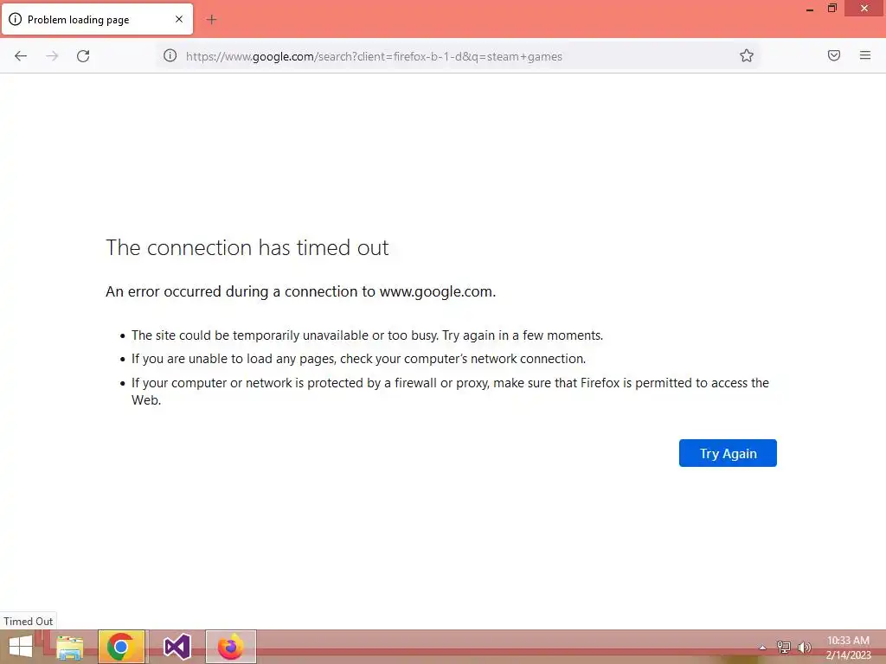The width and height of the screenshot is (886, 664).
Task: Open volume control tray icon
Action: pos(804,647)
